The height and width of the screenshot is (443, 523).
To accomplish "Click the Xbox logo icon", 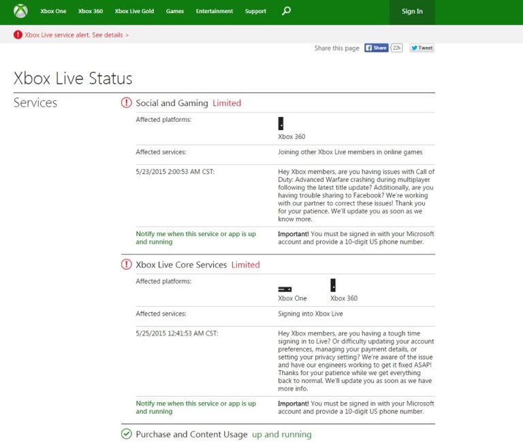I will coord(20,11).
